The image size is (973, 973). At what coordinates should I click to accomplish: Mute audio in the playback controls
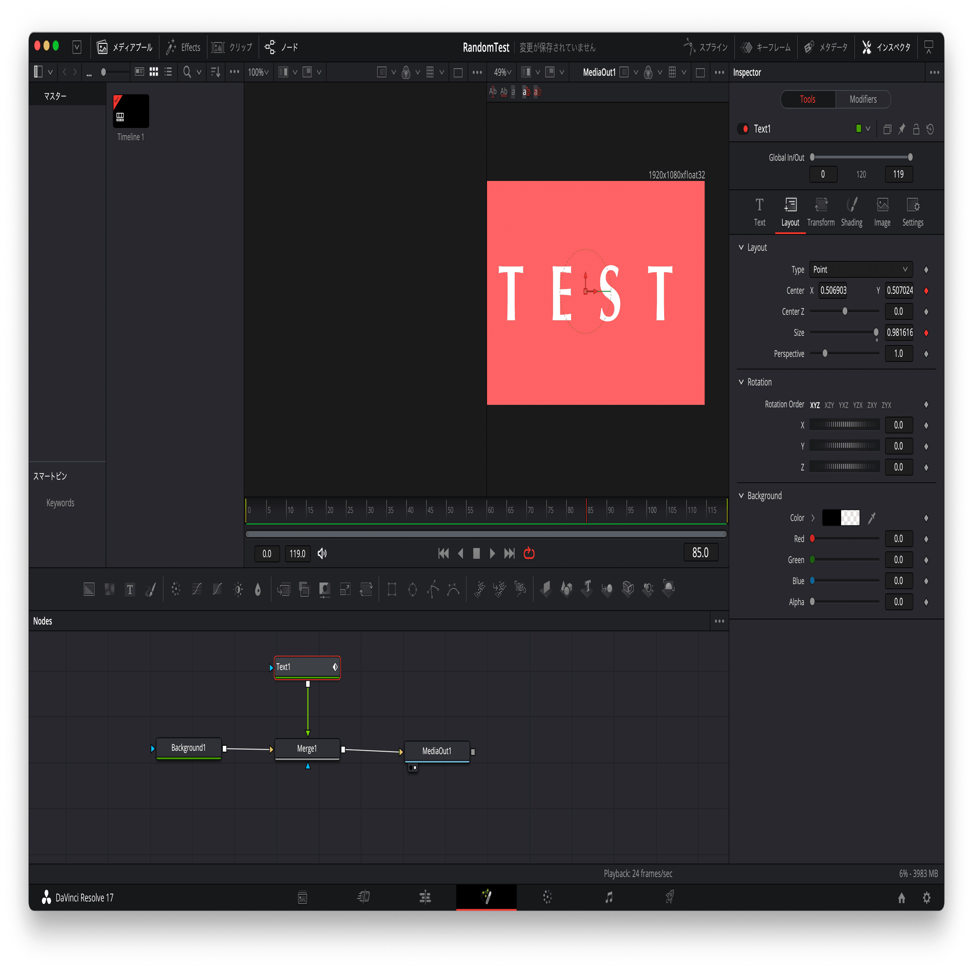click(323, 554)
